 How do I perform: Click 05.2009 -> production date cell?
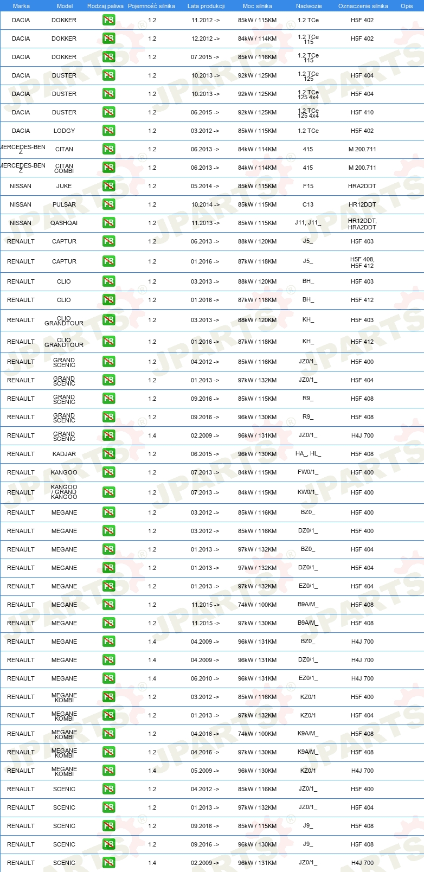[205, 771]
